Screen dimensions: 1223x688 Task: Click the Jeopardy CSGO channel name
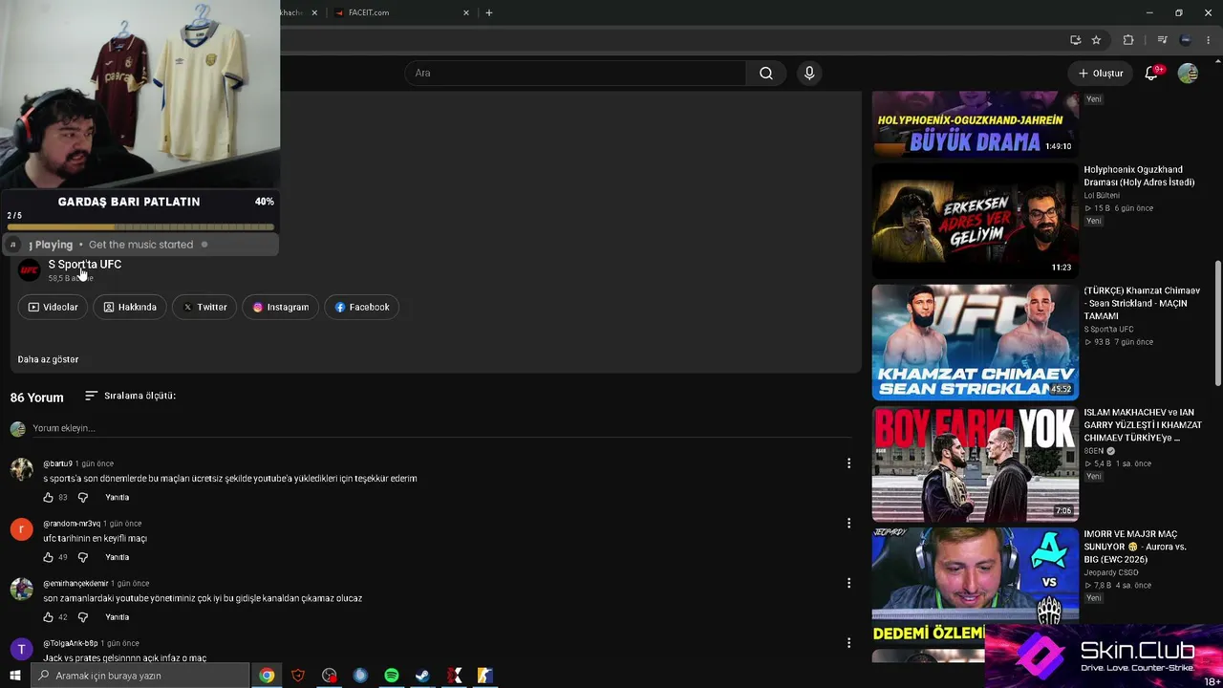1110,573
